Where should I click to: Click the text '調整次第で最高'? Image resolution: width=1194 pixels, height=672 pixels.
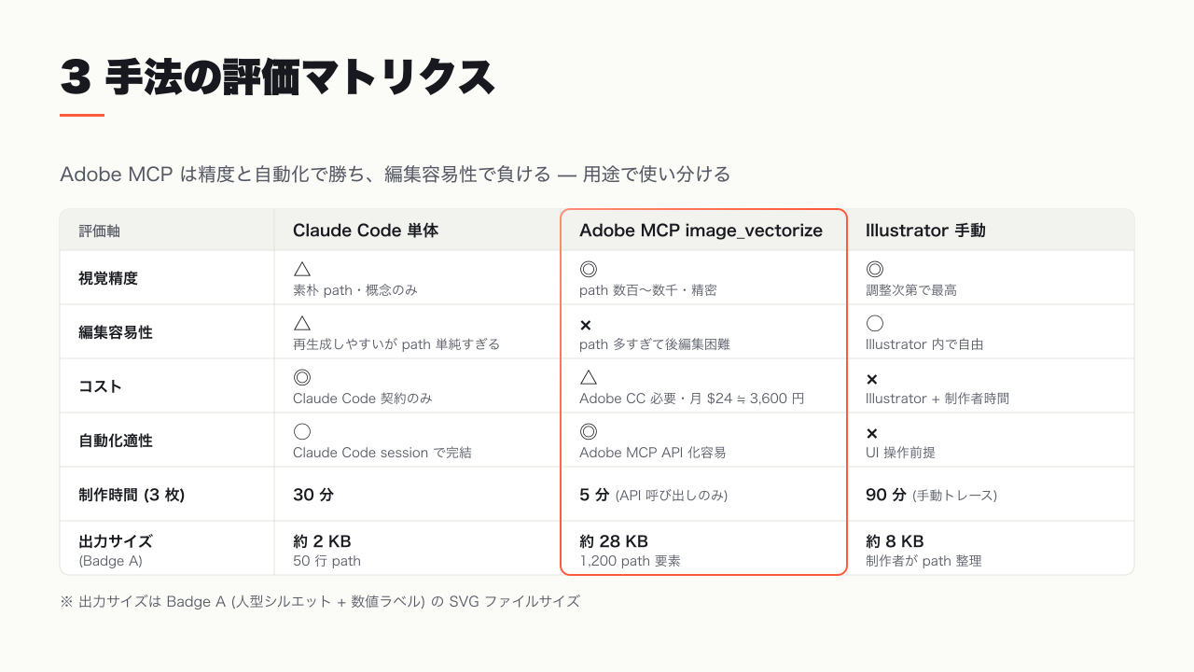click(911, 290)
